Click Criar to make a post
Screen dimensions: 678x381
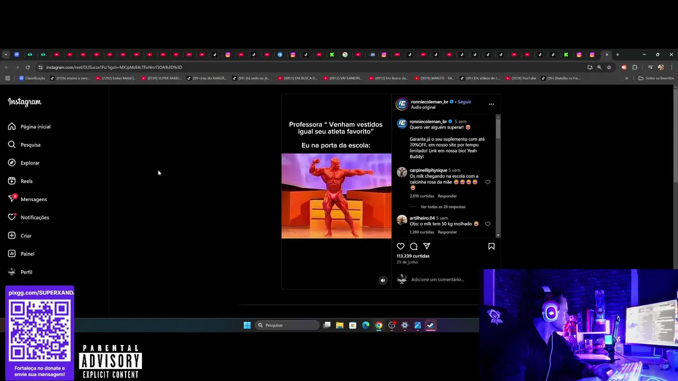[x=20, y=235]
